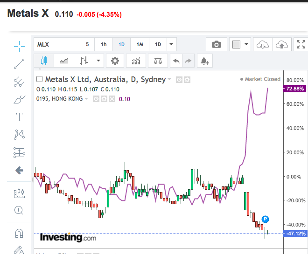The image size is (308, 254).
Task: Select the measure tool icon
Action: [19, 193]
